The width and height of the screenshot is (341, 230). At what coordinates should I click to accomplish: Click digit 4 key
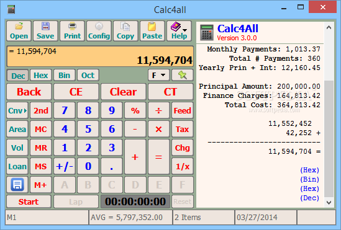65,129
